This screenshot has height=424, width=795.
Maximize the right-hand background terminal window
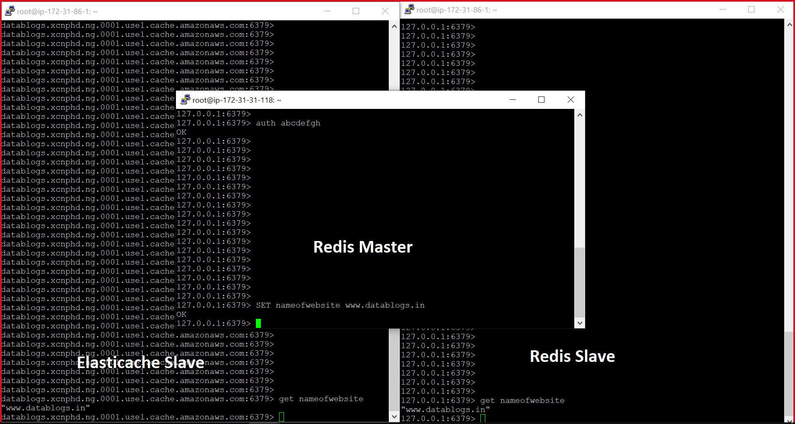pyautogui.click(x=752, y=10)
